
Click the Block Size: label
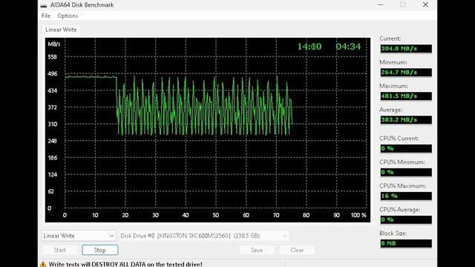pyautogui.click(x=393, y=234)
